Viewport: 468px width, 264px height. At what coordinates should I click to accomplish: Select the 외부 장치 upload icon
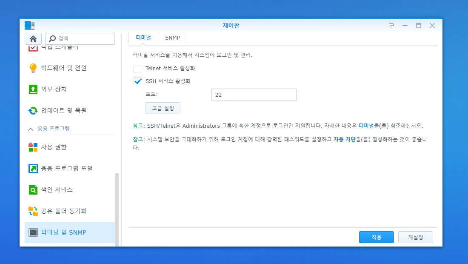pos(33,89)
